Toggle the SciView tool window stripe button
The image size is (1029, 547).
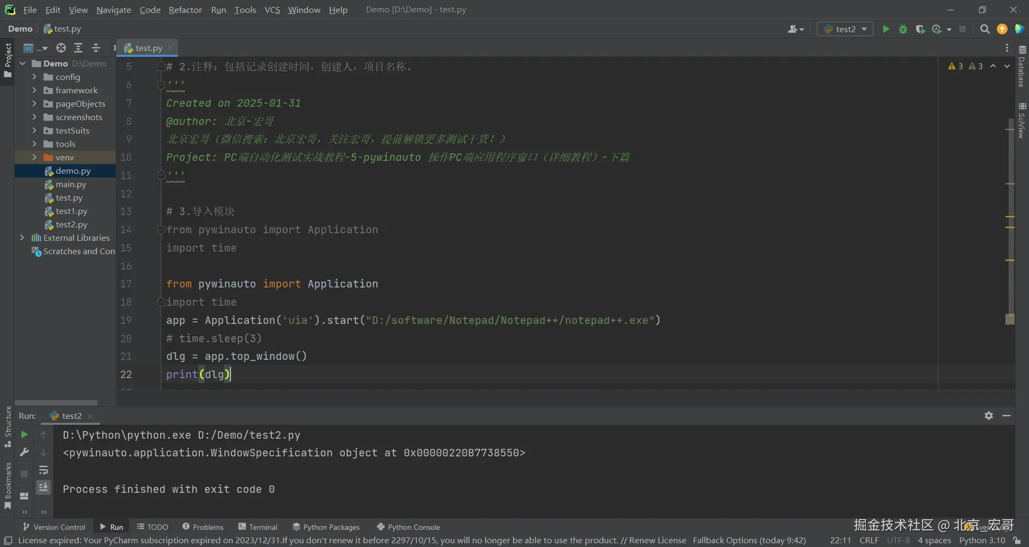tap(1022, 120)
